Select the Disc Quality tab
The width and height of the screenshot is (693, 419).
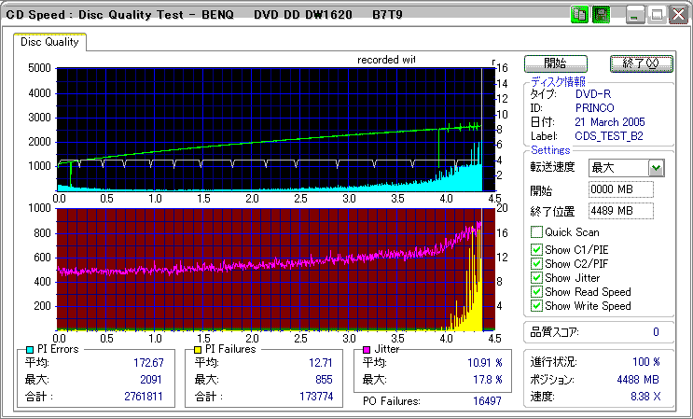point(50,42)
